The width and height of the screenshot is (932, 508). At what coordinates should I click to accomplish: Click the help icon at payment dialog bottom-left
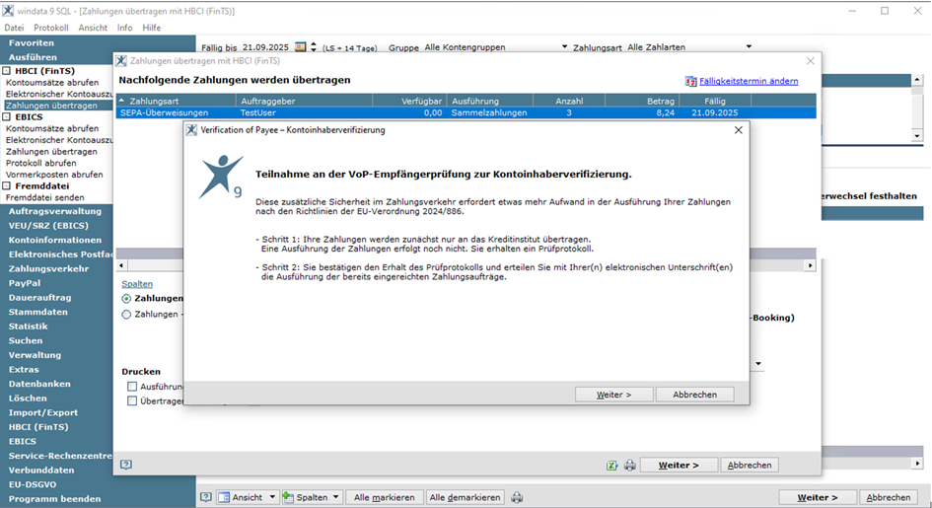pos(125,465)
